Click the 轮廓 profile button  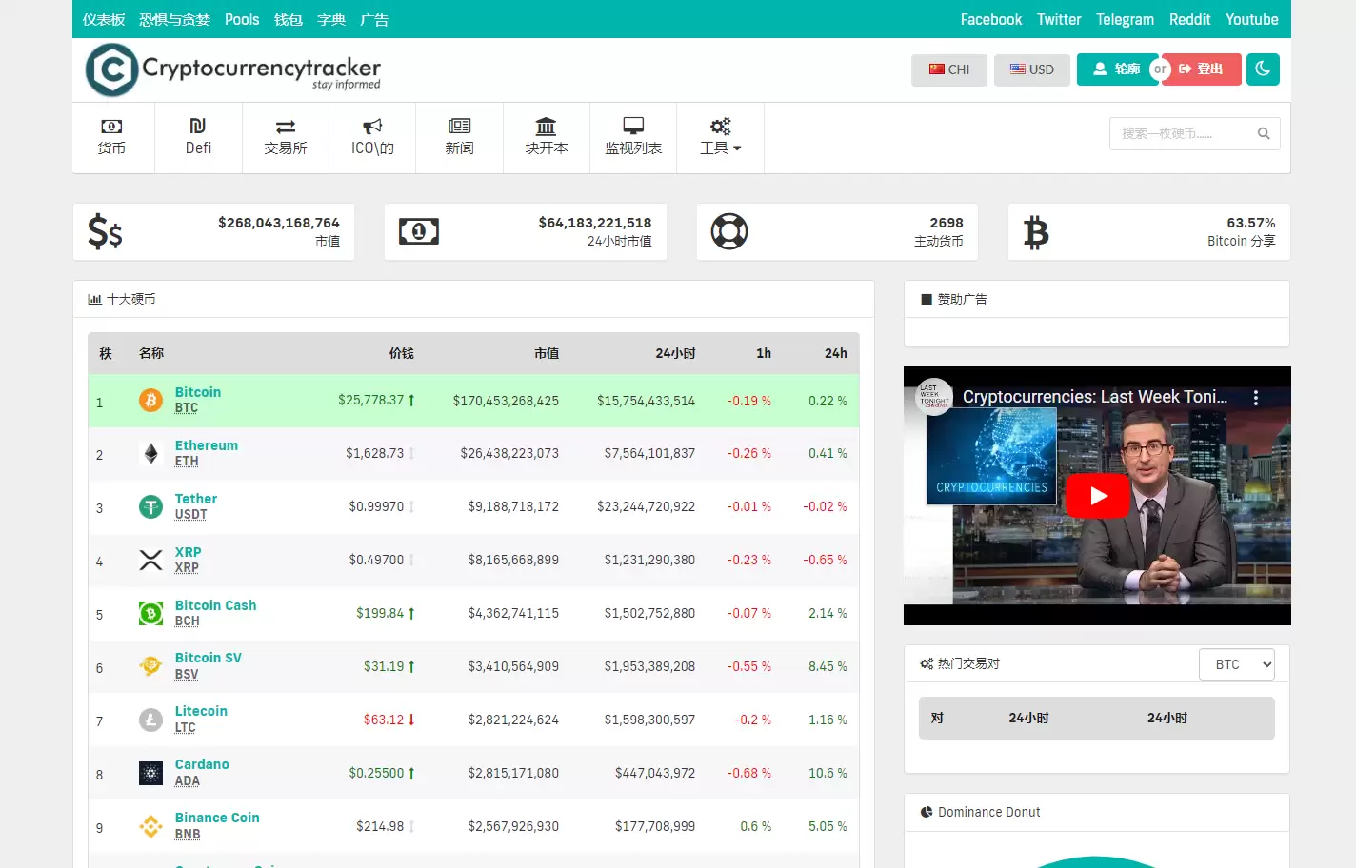point(1117,69)
